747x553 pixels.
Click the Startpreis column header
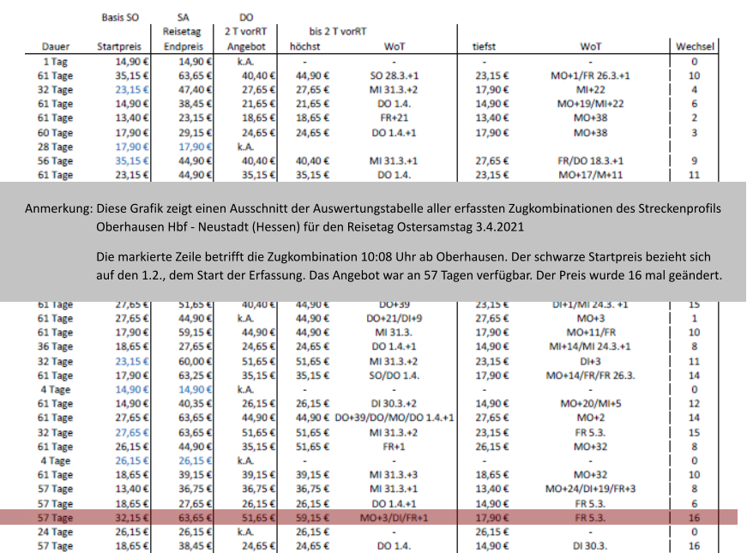(118, 46)
